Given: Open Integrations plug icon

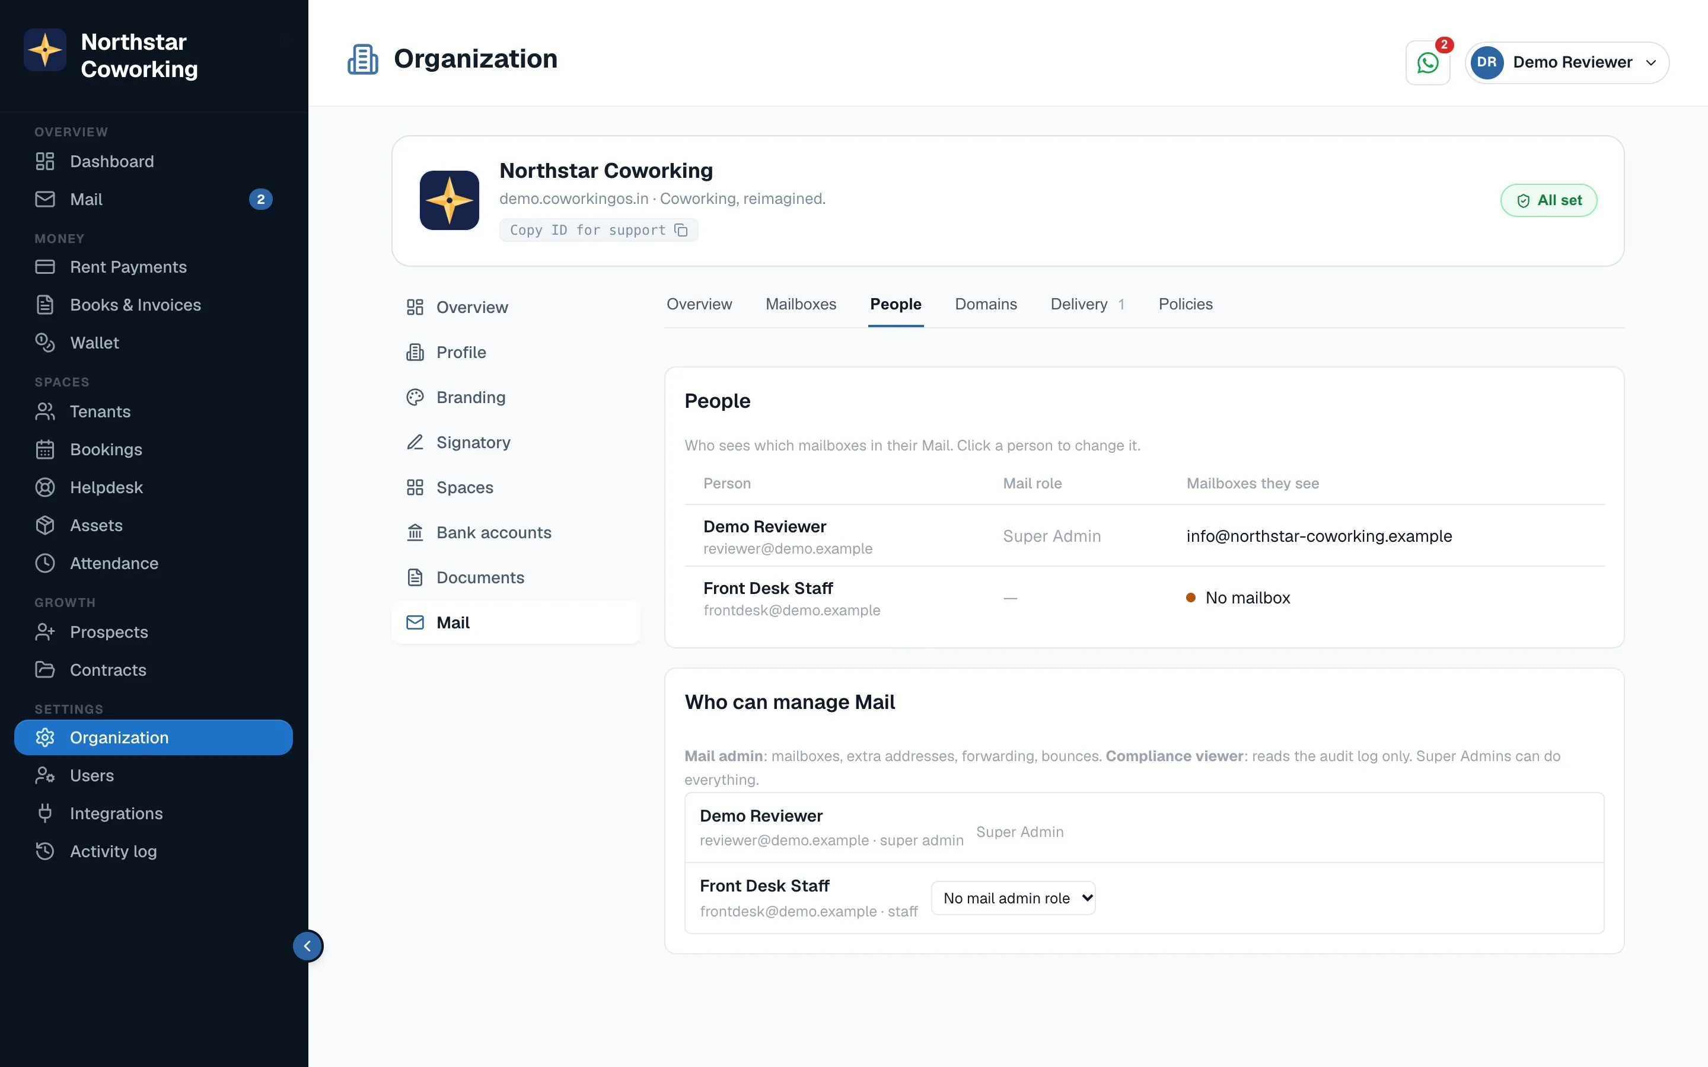Looking at the screenshot, I should [x=45, y=814].
